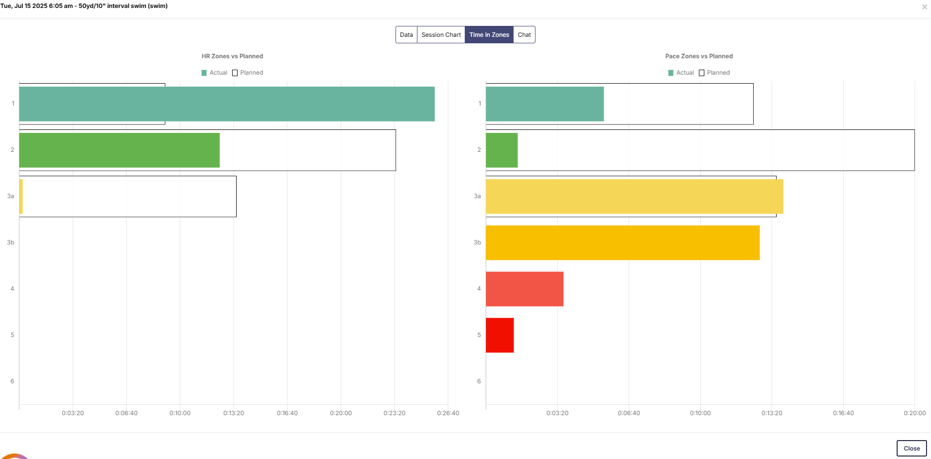Toggle Planned series in HR Zones legend
Image resolution: width=931 pixels, height=459 pixels.
pos(248,73)
